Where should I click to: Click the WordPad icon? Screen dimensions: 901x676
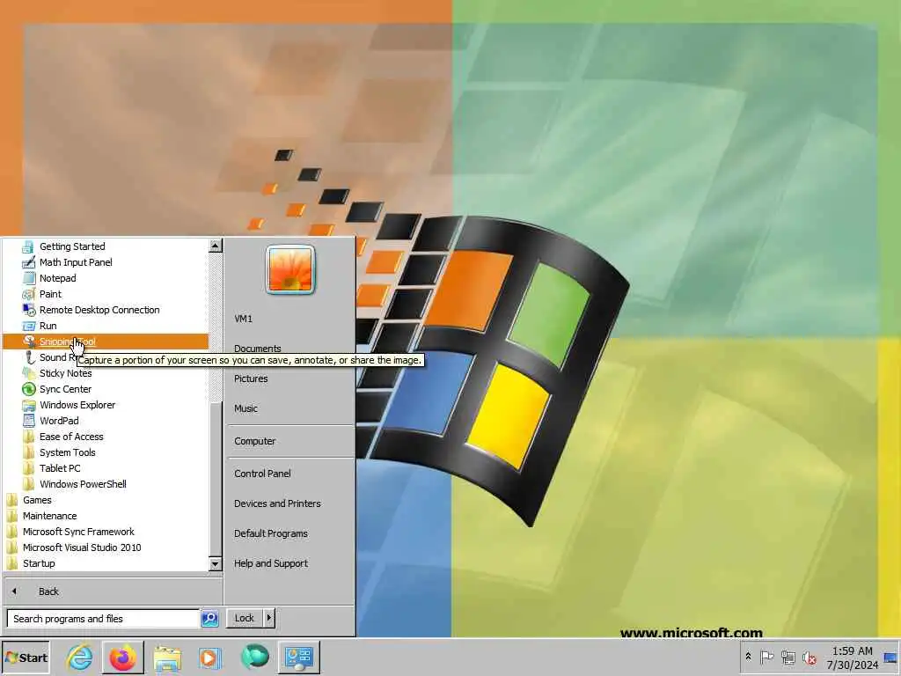pos(28,421)
